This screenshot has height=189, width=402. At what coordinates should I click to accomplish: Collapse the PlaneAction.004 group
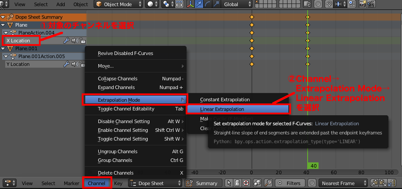point(6,33)
